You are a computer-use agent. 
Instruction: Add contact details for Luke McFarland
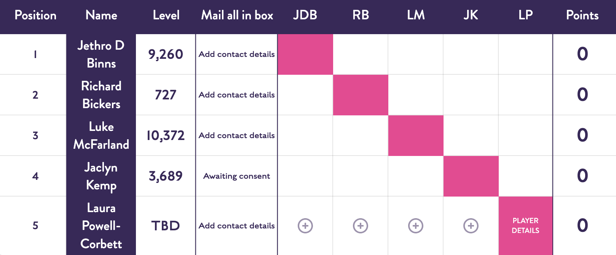click(x=236, y=135)
